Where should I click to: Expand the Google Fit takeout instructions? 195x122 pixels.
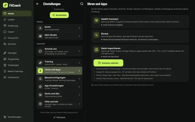point(94,72)
